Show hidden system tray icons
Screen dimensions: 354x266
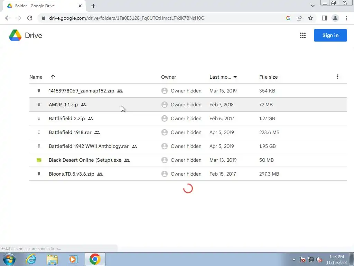pyautogui.click(x=294, y=259)
